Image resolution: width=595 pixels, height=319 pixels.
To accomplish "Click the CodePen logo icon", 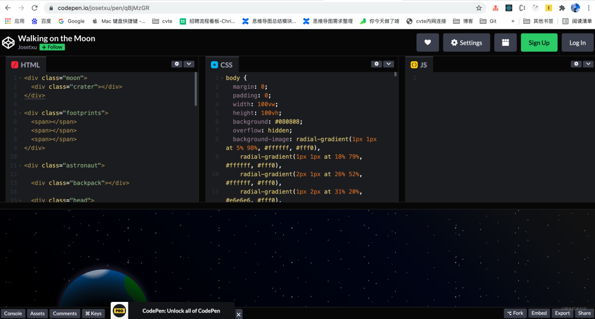I will click(x=8, y=42).
